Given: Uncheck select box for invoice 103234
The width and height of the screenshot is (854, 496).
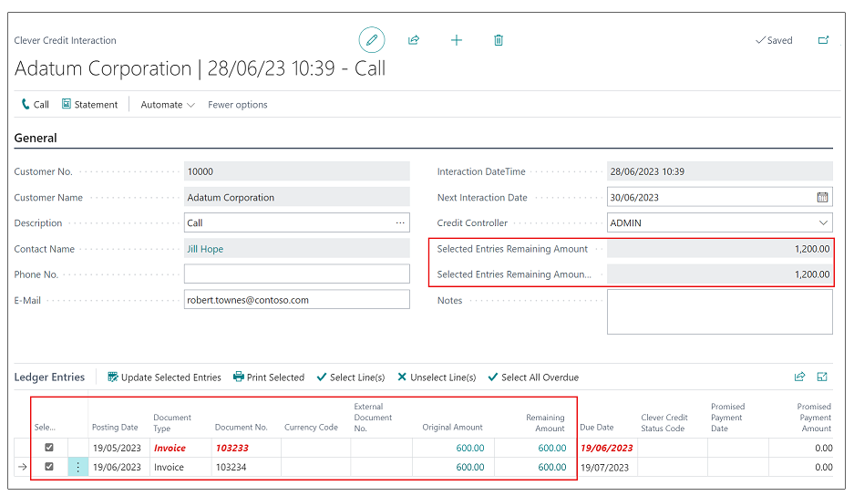Looking at the screenshot, I should [x=49, y=467].
